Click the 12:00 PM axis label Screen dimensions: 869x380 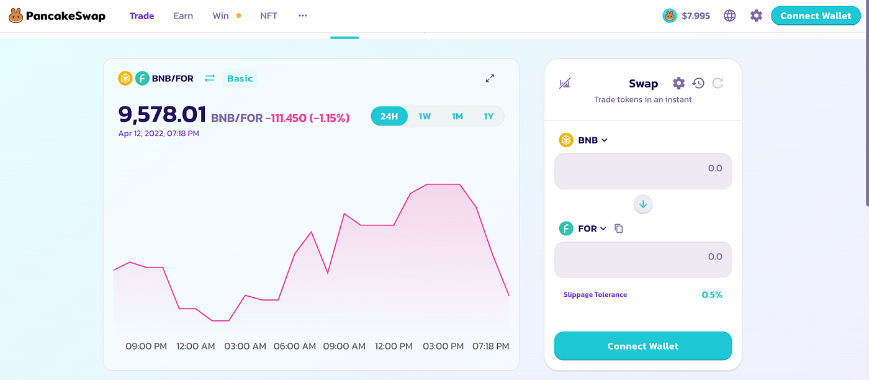point(394,346)
